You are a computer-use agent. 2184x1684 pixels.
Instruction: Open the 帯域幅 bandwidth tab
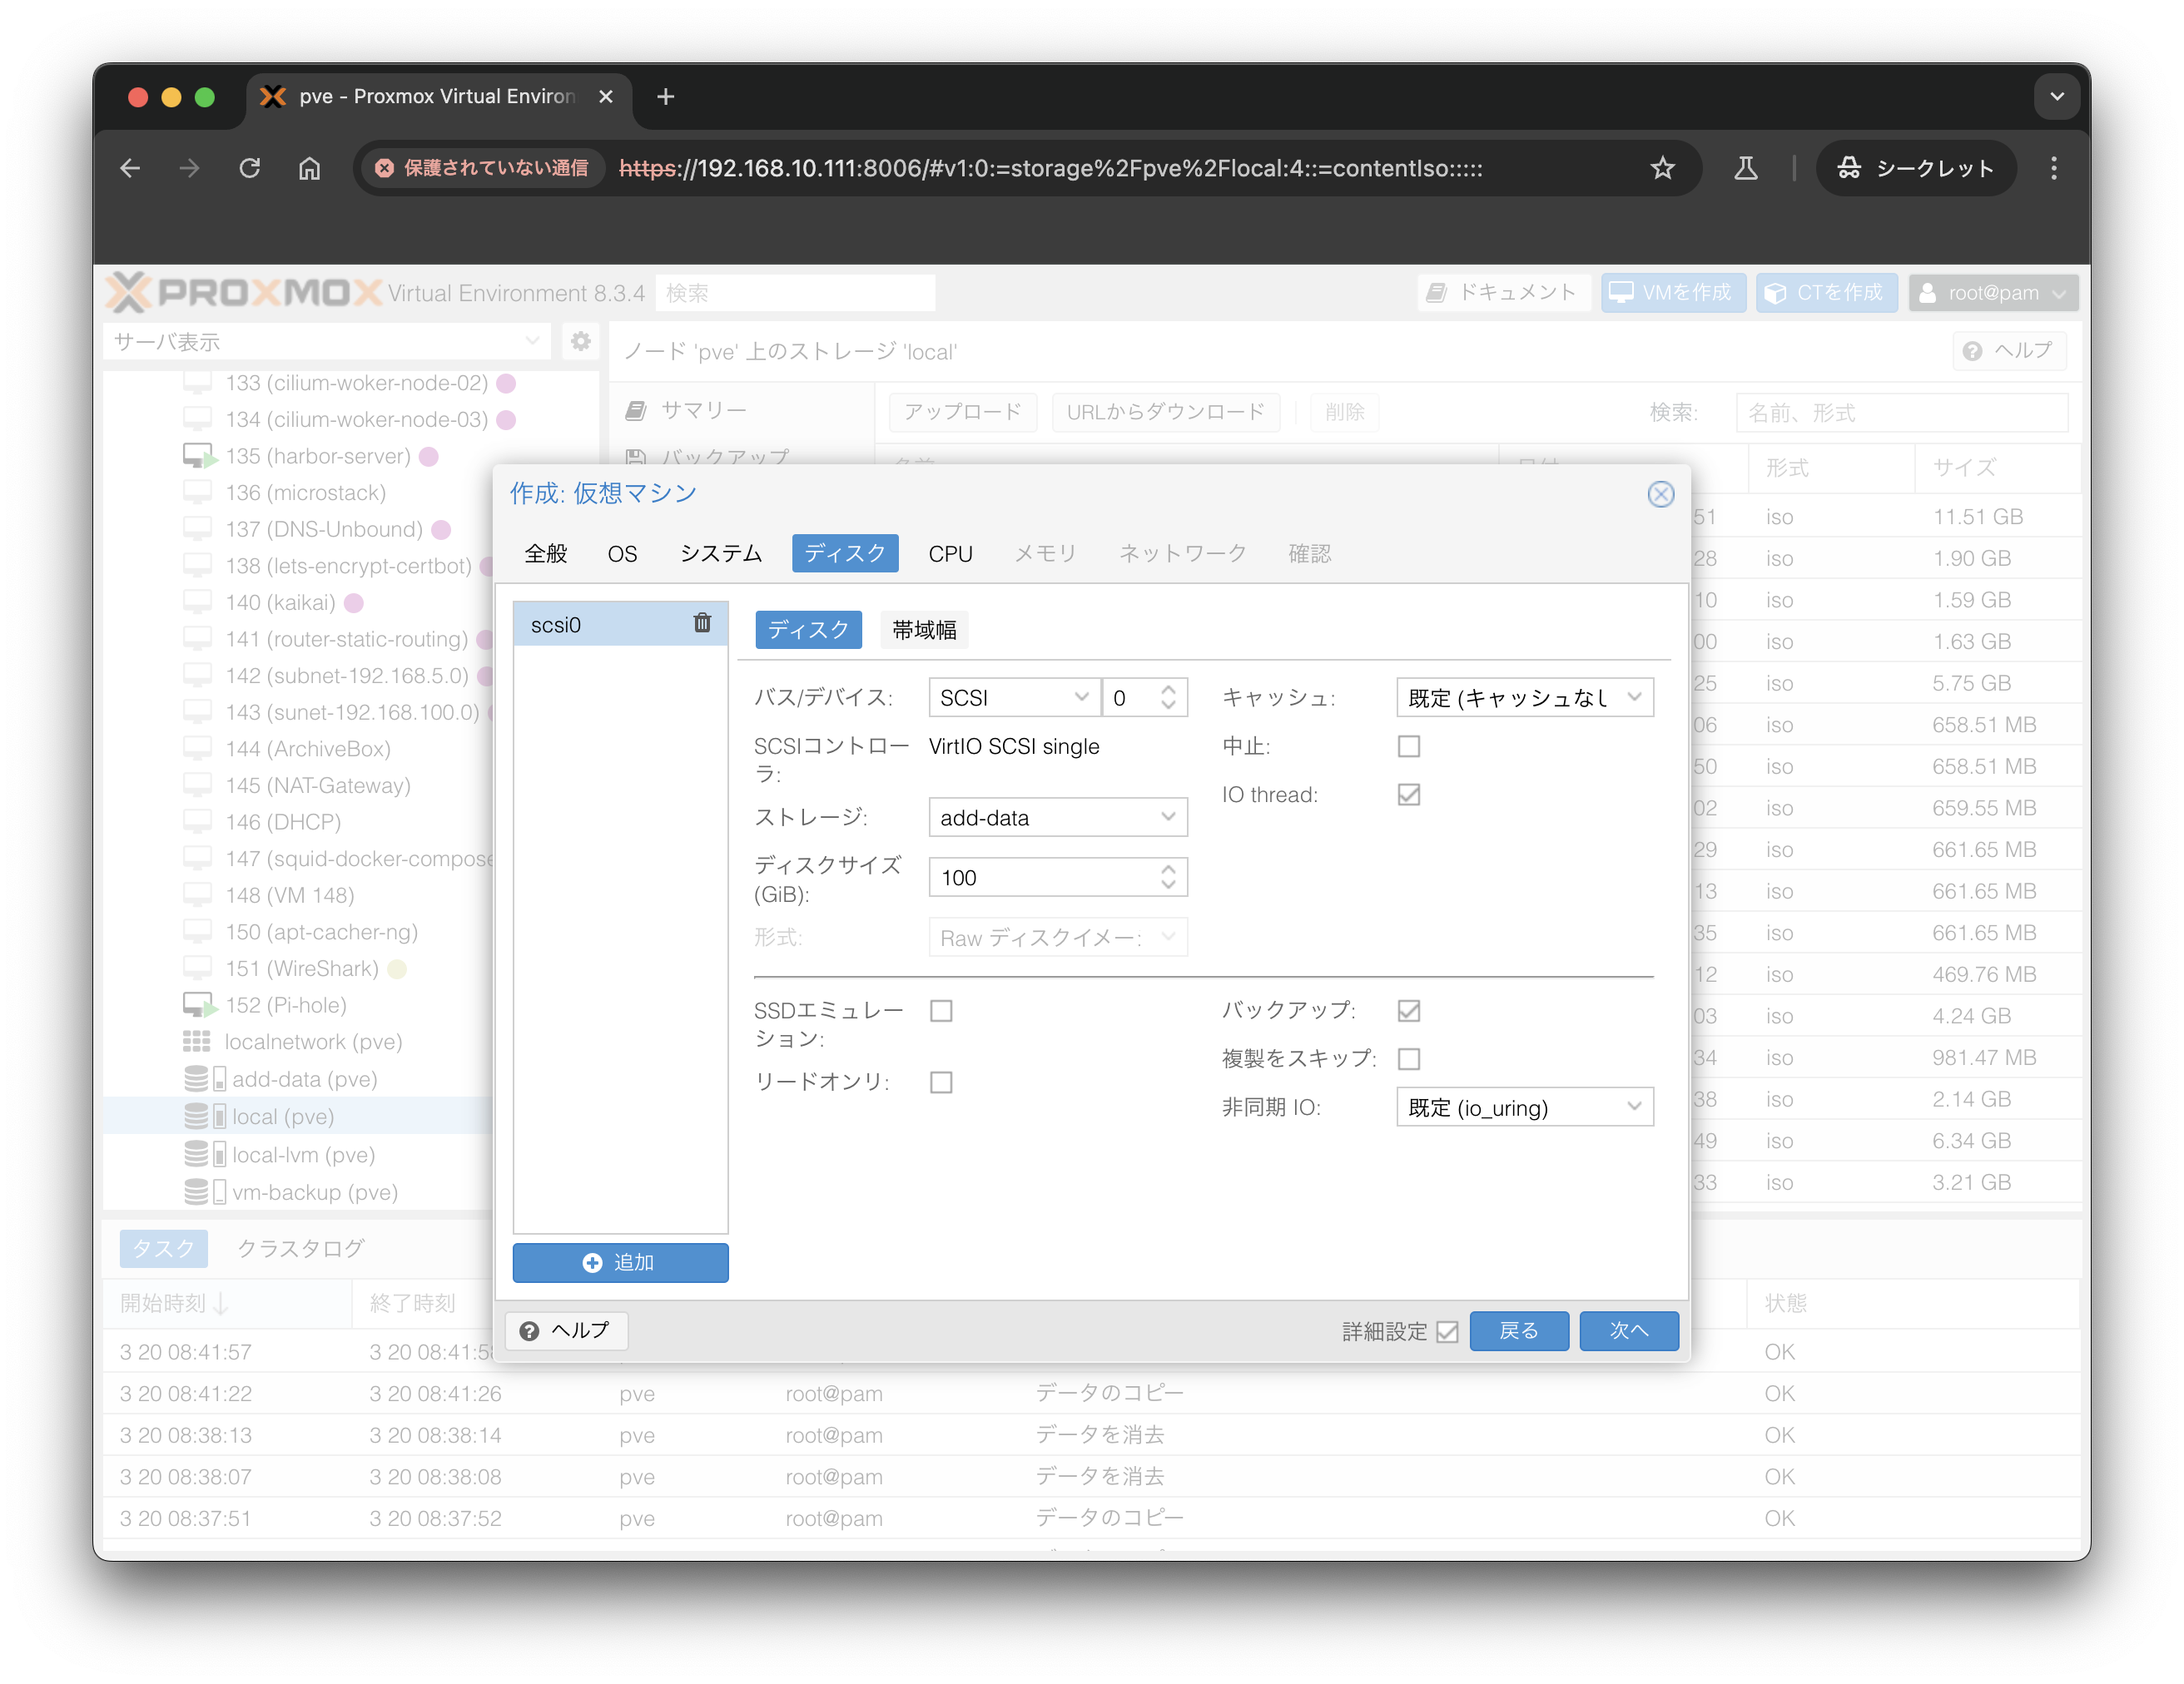click(x=924, y=630)
